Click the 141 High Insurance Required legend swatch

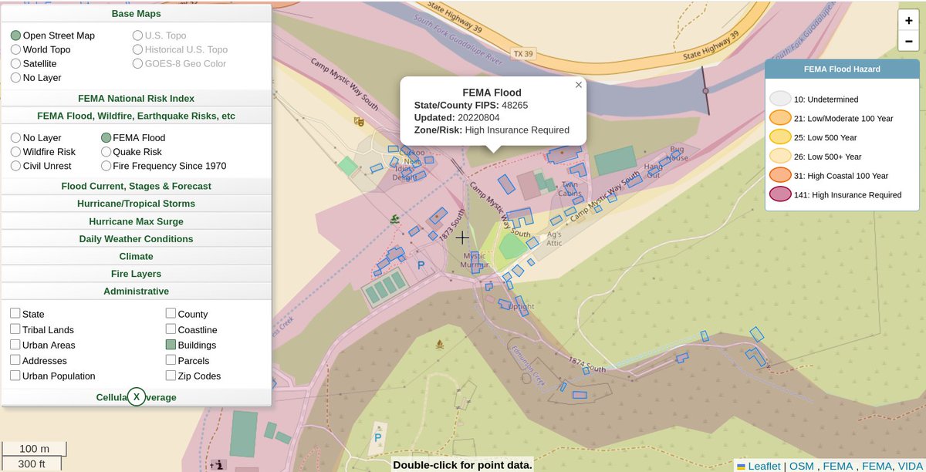[x=780, y=194]
